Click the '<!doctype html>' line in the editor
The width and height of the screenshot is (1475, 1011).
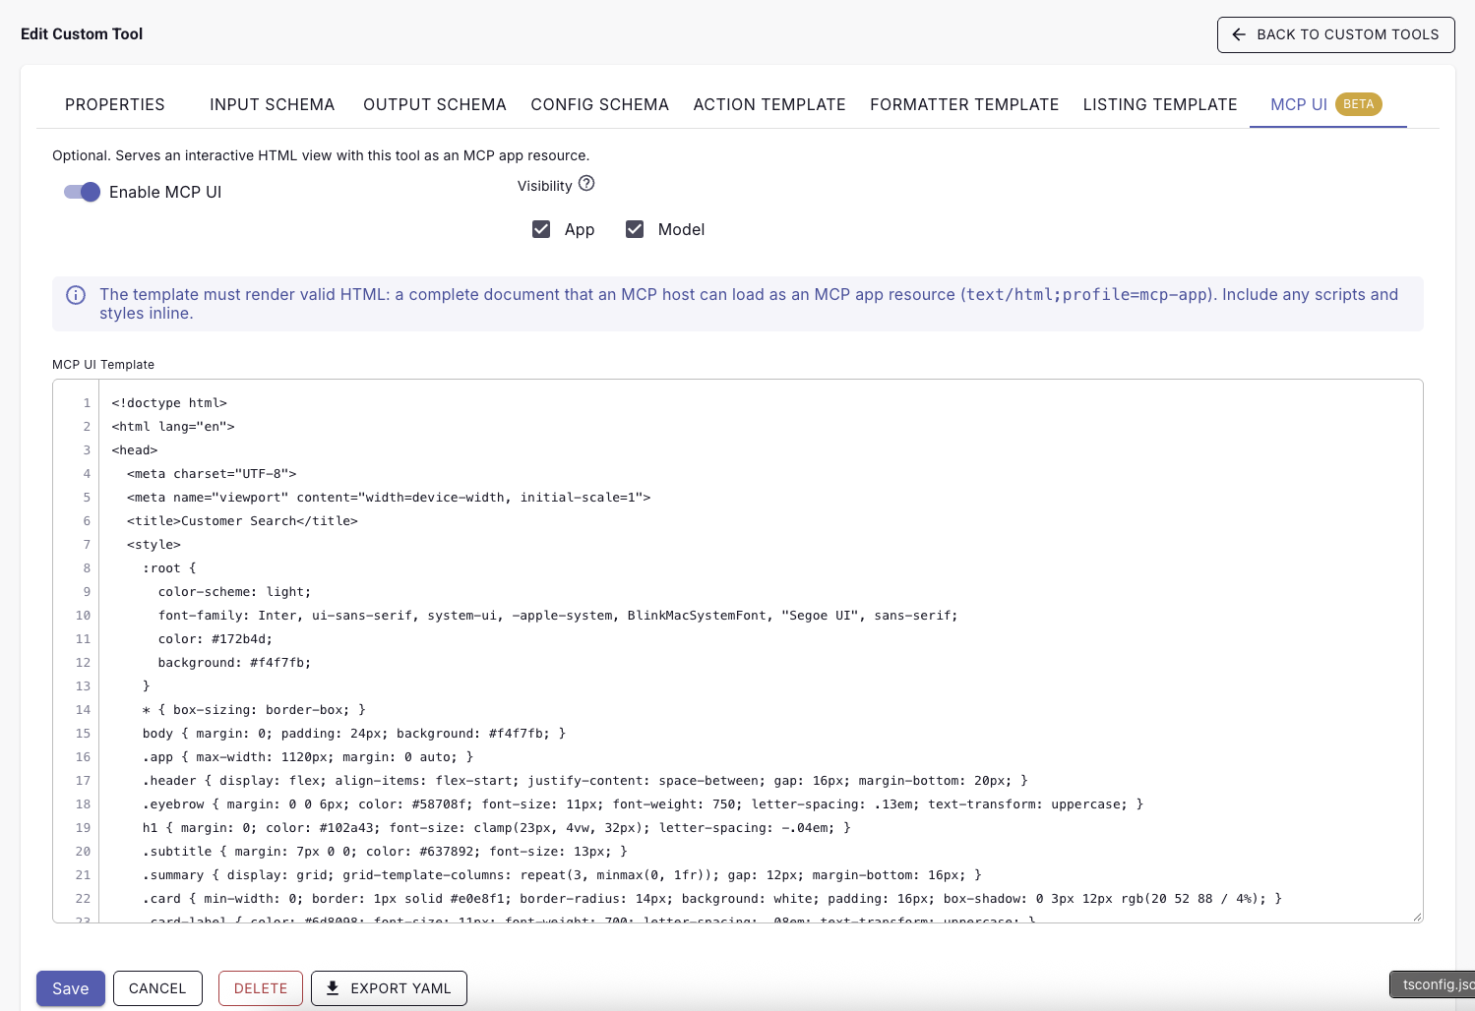(169, 403)
